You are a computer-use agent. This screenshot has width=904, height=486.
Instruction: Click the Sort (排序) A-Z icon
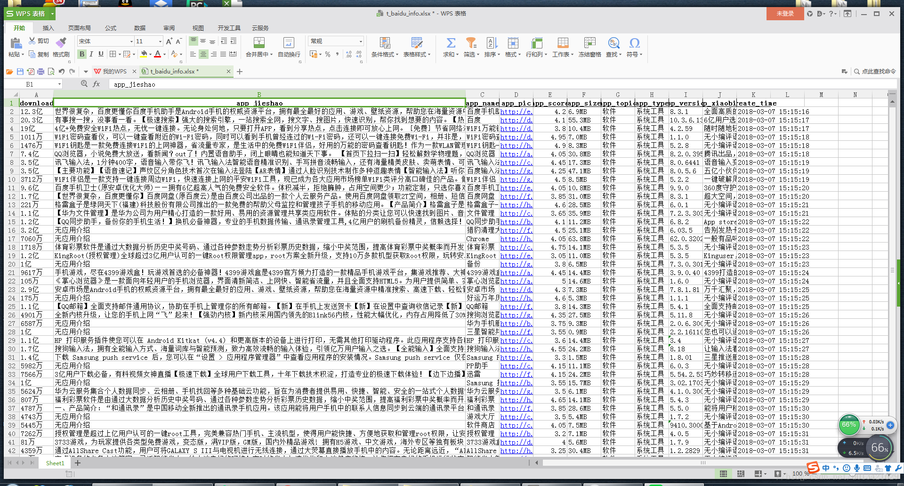point(492,43)
